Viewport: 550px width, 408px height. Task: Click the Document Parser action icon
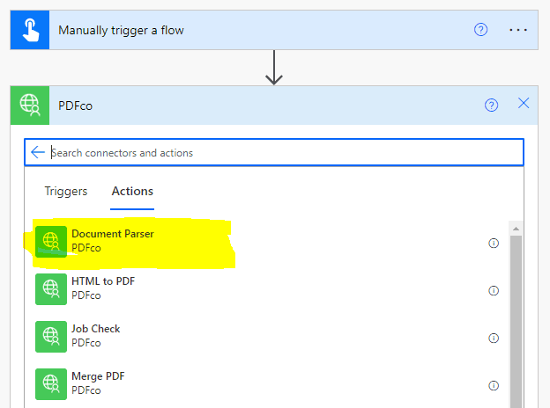click(x=51, y=242)
